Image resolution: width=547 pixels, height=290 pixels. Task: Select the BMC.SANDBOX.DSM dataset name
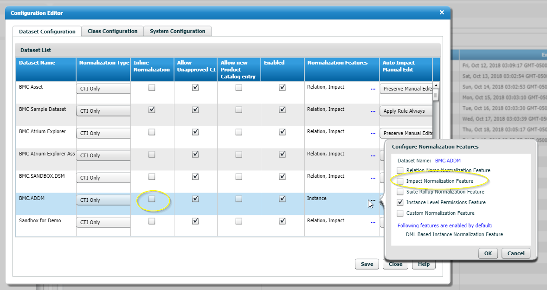point(42,176)
